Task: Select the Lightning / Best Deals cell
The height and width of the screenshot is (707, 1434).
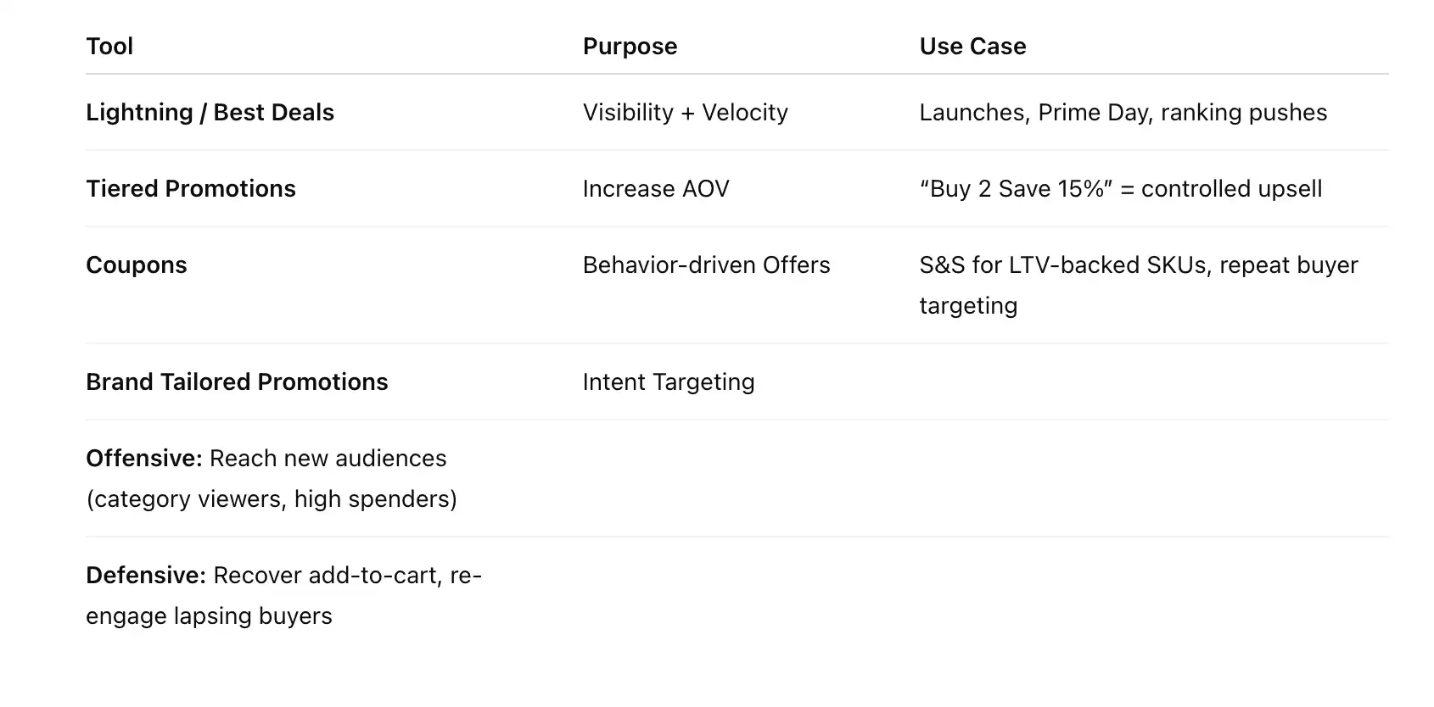Action: [210, 113]
